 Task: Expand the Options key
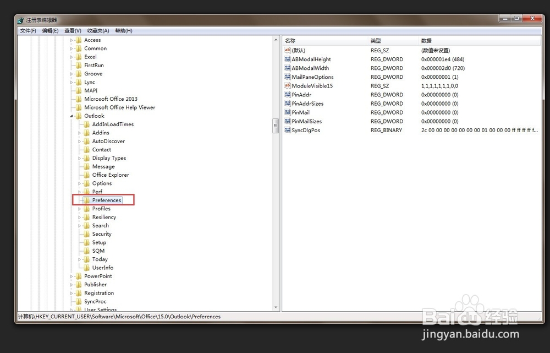pos(80,183)
